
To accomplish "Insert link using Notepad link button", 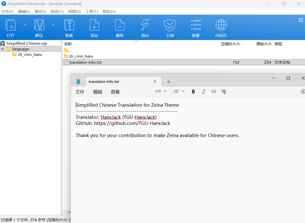I will [x=214, y=92].
